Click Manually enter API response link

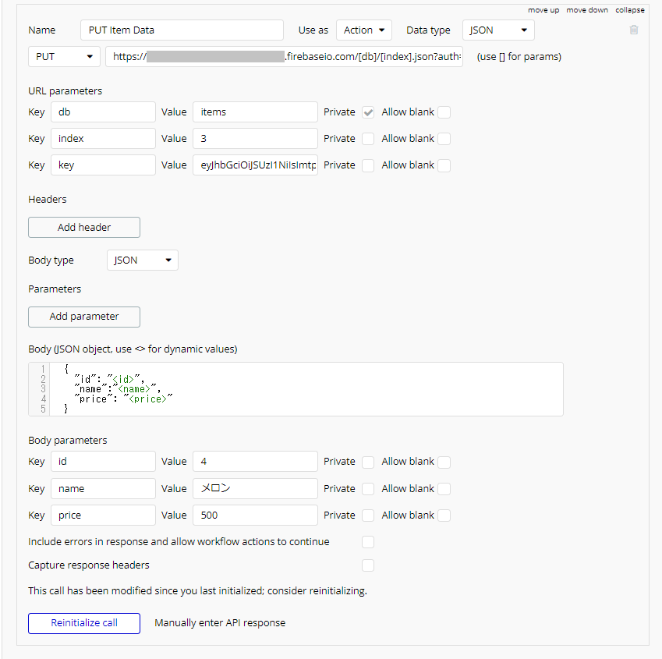pos(220,623)
